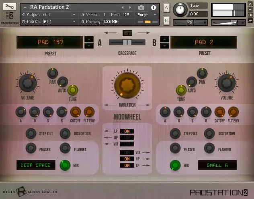Click the AUX sends button
254x199 pixels.
coord(250,15)
